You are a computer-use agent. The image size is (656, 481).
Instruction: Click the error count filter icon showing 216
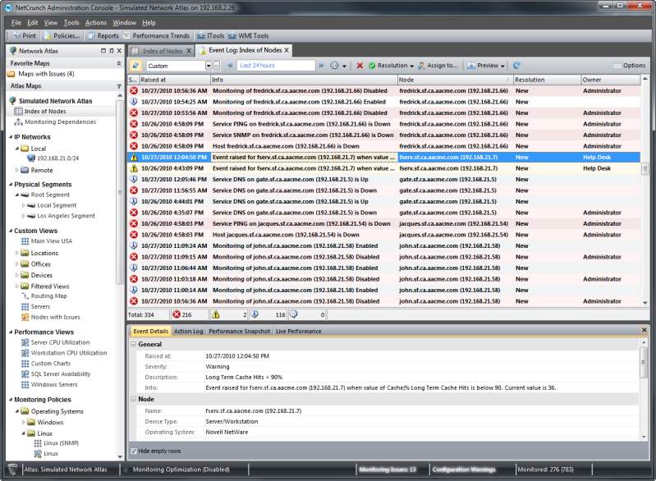tap(177, 314)
